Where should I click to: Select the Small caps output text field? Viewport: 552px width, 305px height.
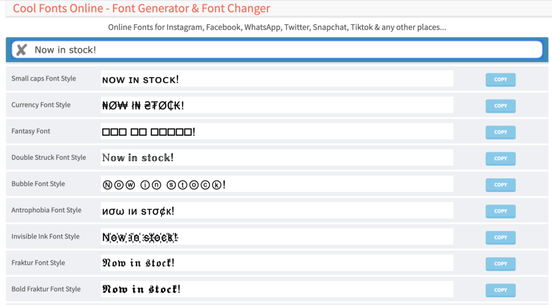[x=277, y=79]
